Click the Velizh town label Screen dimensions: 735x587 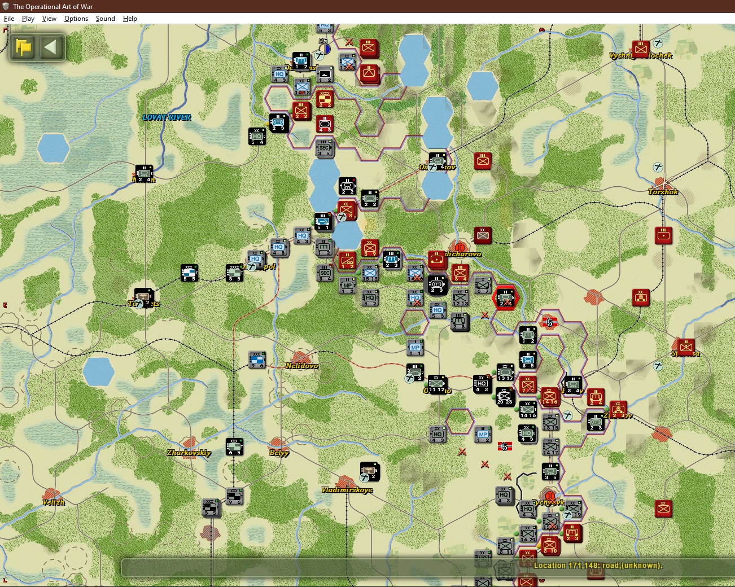coord(54,502)
